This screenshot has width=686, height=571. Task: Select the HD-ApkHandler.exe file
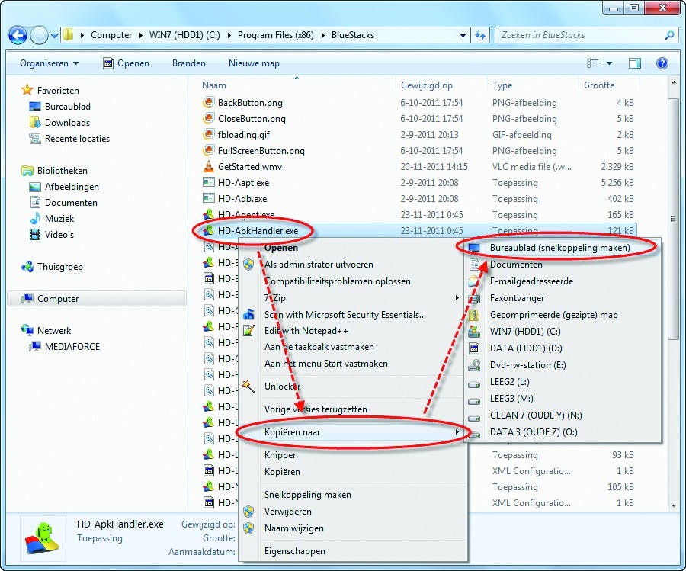258,231
